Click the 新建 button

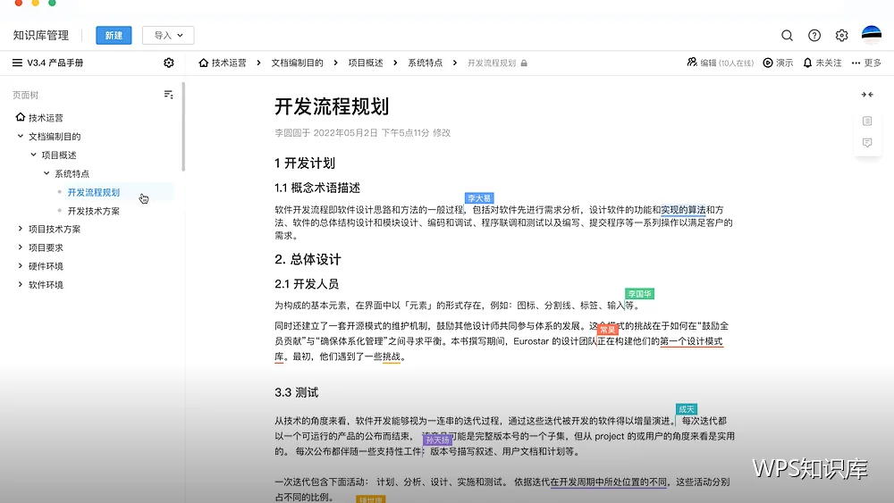[114, 36]
